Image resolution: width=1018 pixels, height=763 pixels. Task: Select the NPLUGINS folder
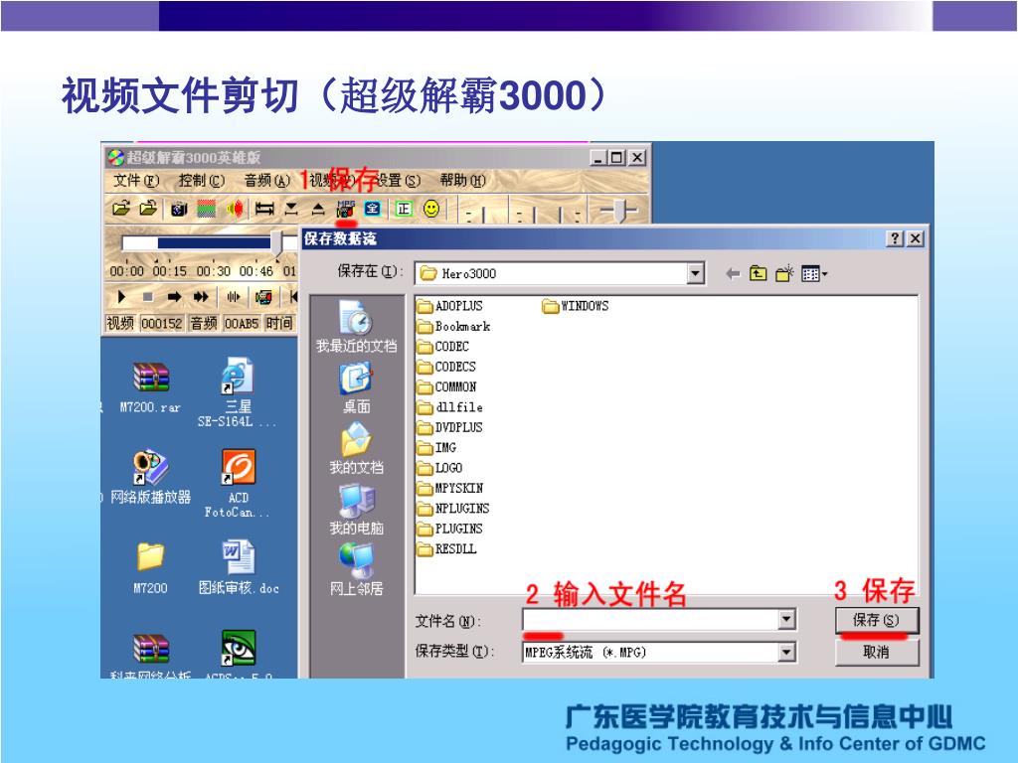453,508
